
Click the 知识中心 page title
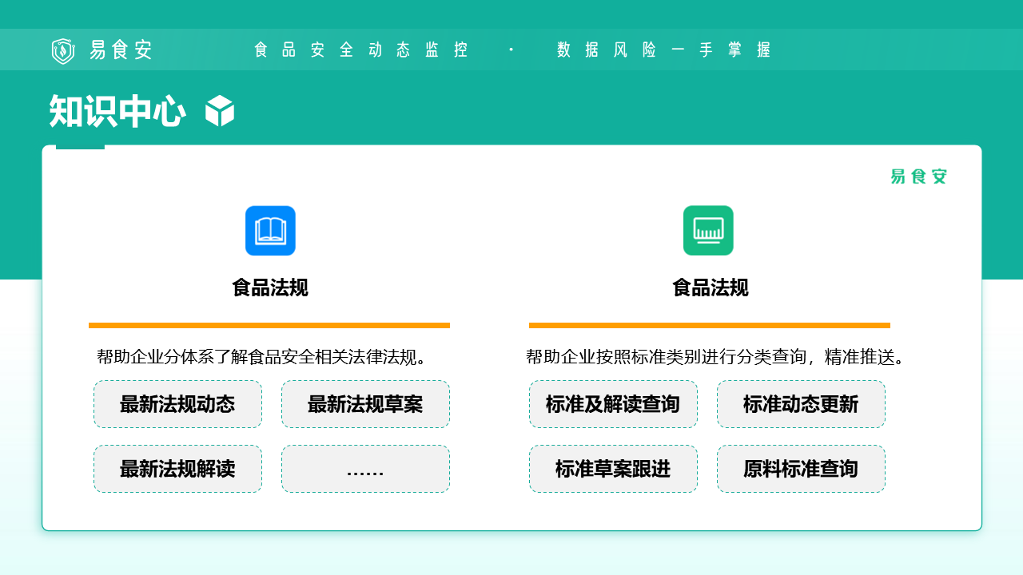point(117,111)
